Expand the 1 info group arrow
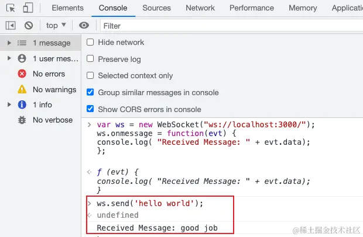363x237 pixels. coord(9,104)
